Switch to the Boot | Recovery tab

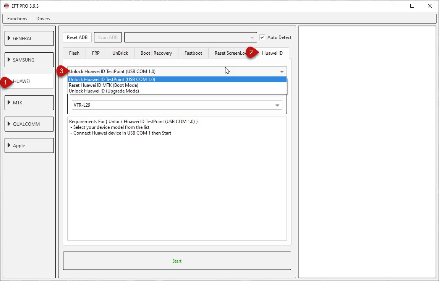[x=156, y=53]
